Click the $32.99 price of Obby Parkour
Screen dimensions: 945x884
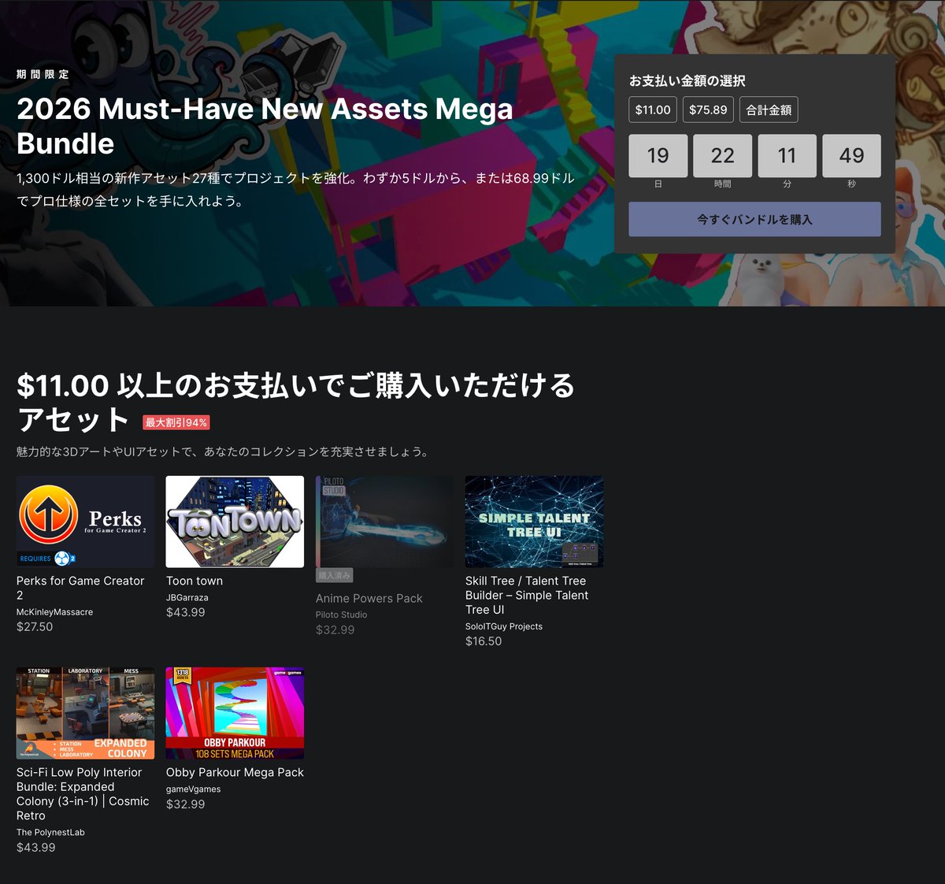[186, 804]
